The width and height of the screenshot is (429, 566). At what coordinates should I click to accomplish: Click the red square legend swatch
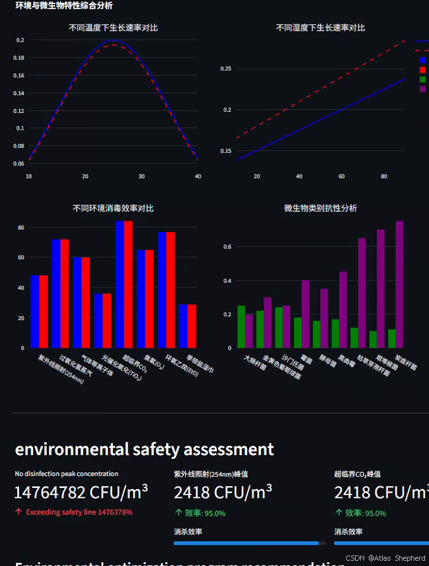[423, 69]
